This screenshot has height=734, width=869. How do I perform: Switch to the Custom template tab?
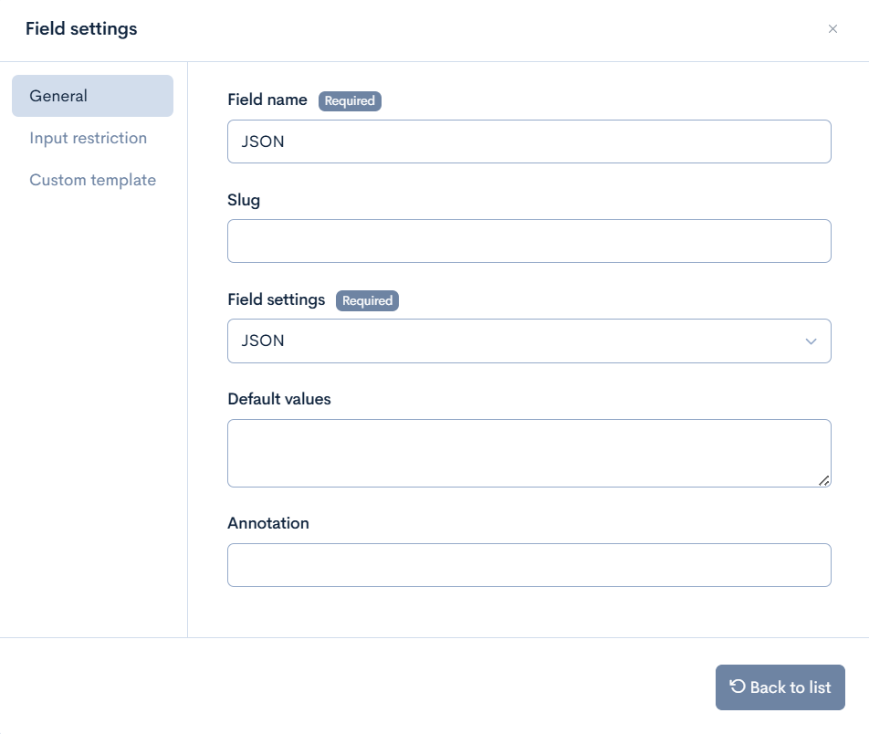(x=92, y=180)
